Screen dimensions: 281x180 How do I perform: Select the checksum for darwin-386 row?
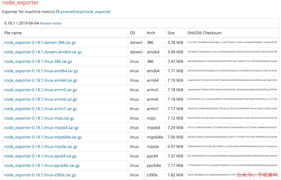point(232,42)
